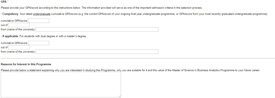Viewport: 275px width, 98px height.
Task: Select the university name field under If applicable
Action: point(97,52)
